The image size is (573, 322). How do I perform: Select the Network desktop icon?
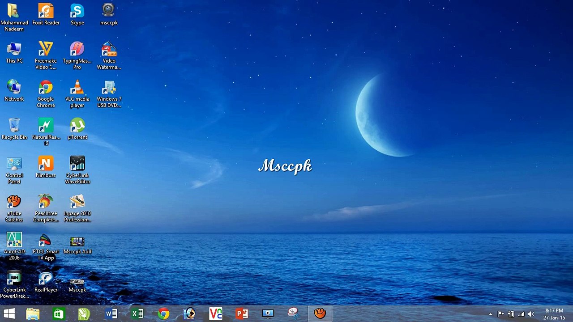click(x=14, y=91)
